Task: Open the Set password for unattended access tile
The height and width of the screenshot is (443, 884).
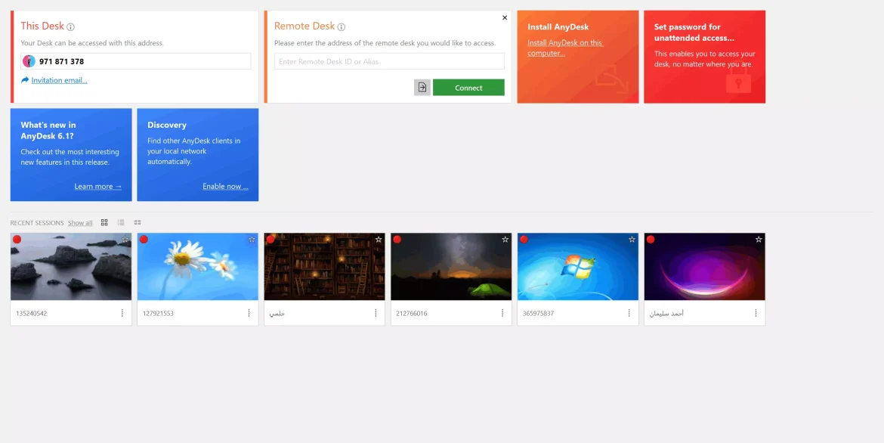Action: click(705, 57)
